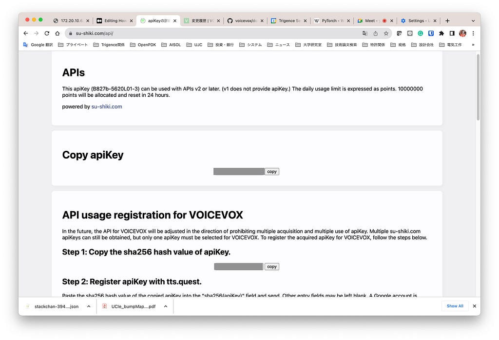Open the 電気工作 bookmark folder

[450, 45]
